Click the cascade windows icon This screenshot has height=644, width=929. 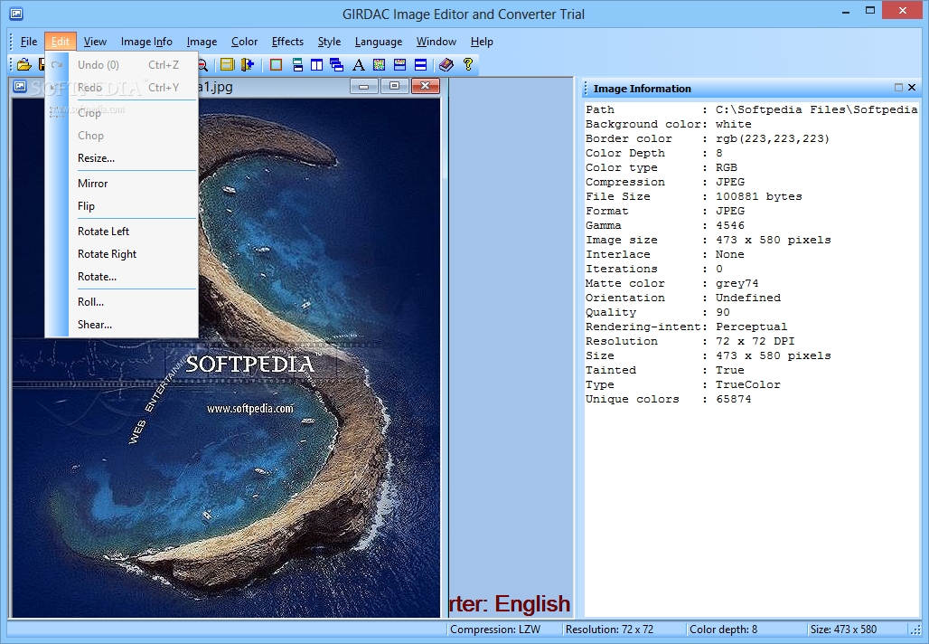tap(336, 64)
